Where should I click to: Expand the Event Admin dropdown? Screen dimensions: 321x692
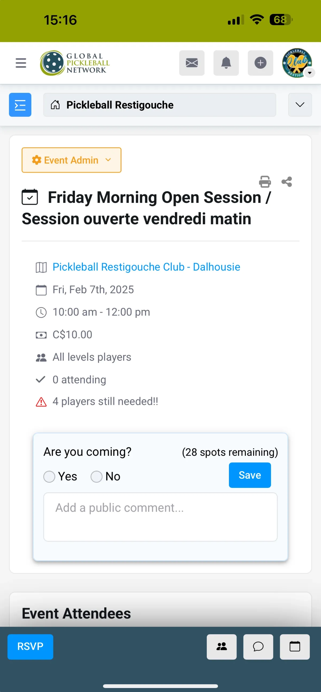click(71, 160)
